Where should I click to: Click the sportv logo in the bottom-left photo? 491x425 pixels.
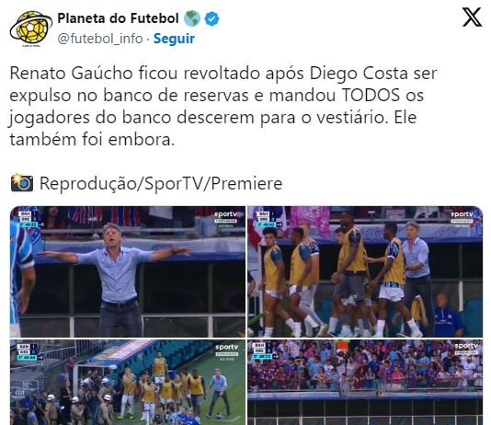227,348
